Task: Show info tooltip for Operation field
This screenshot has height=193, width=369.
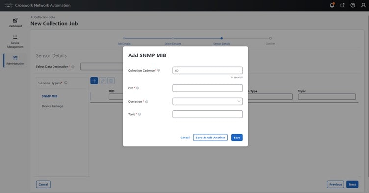Action: coord(147,102)
